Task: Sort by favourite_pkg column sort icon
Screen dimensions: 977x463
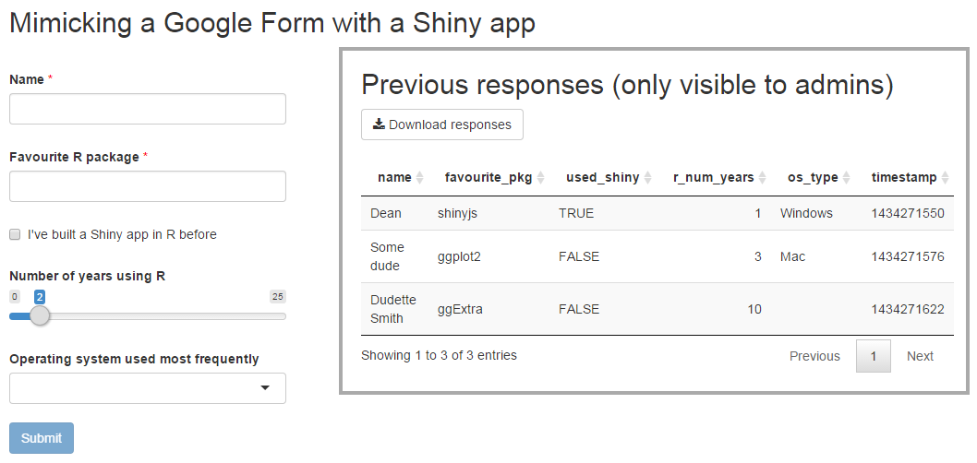Action: click(540, 178)
